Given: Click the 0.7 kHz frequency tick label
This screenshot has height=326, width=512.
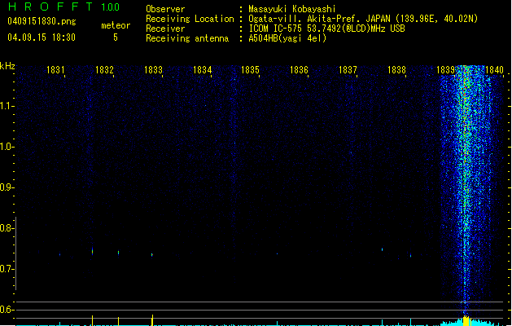Looking at the screenshot, I should coord(6,269).
